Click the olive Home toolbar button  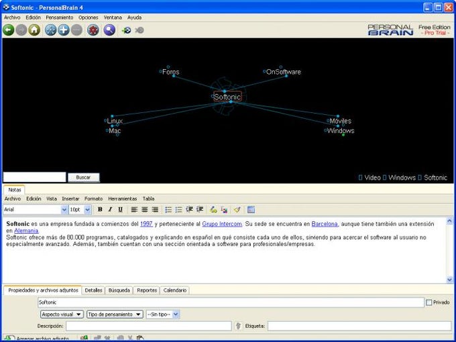(x=34, y=30)
